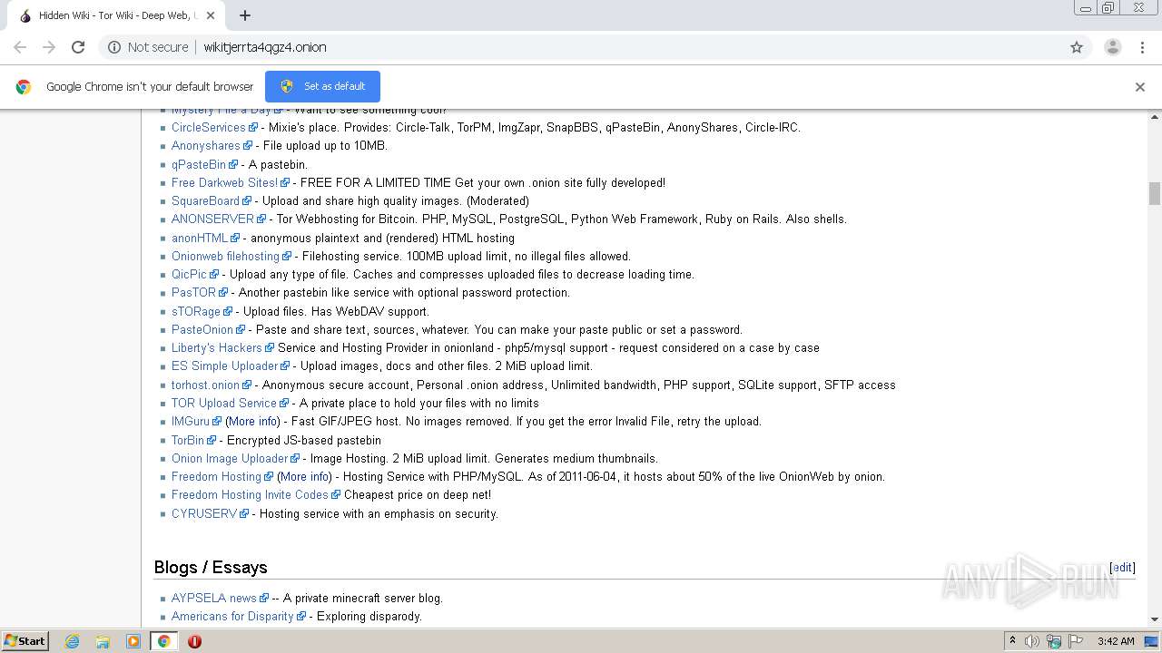This screenshot has width=1162, height=653.
Task: Click More info next to Freedom Hosting
Action: tap(305, 477)
